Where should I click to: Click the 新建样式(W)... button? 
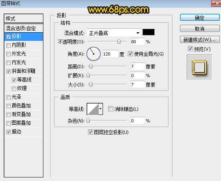click(x=200, y=40)
